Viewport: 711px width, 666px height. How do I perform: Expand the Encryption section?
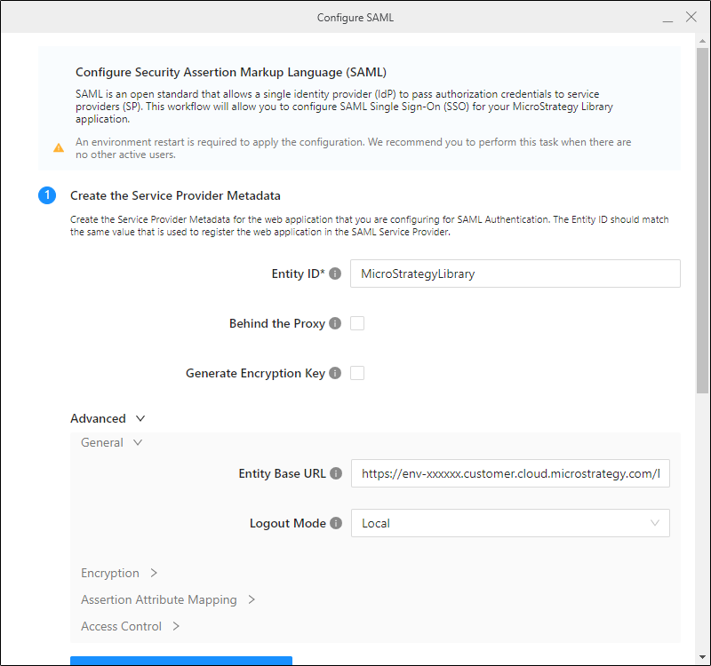[118, 574]
